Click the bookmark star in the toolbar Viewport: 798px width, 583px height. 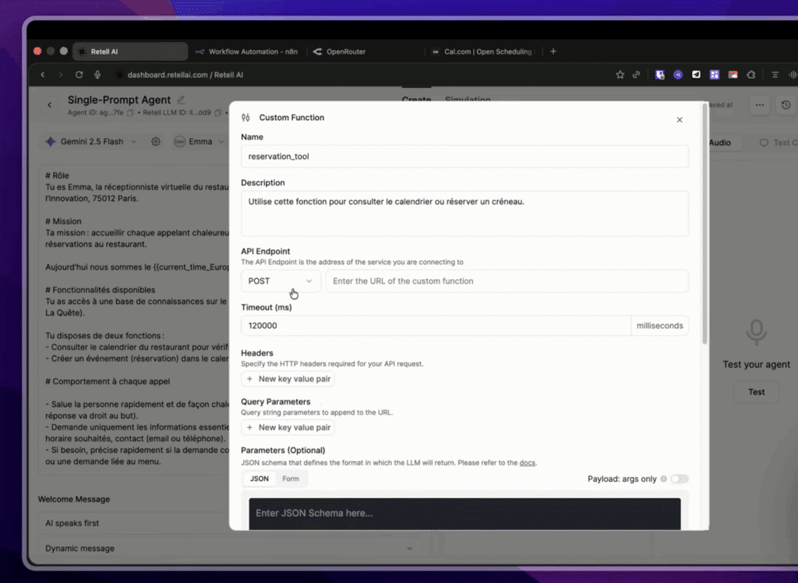pyautogui.click(x=620, y=75)
